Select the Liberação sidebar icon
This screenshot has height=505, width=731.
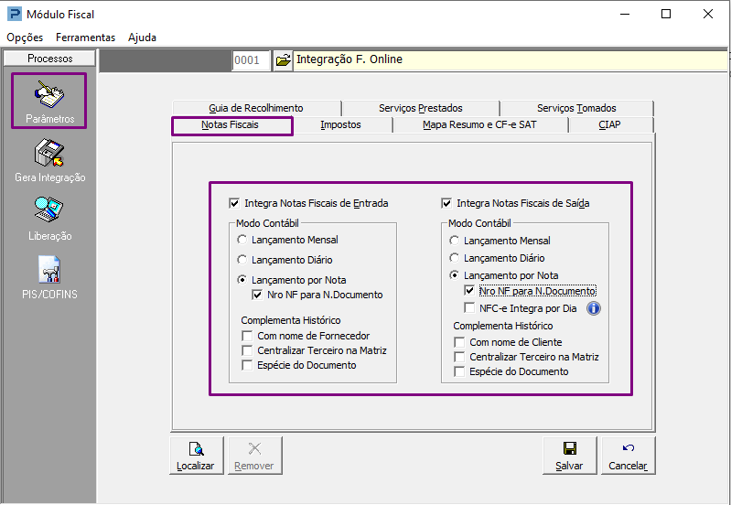pos(49,219)
